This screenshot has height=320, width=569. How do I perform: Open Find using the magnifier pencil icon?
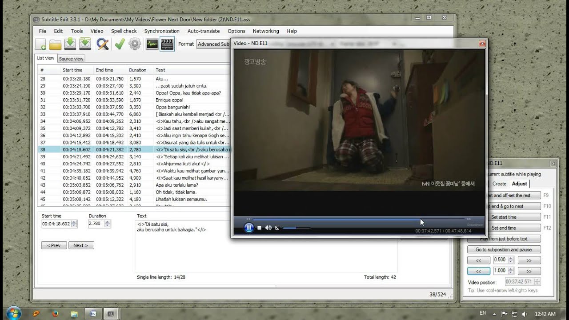[103, 44]
